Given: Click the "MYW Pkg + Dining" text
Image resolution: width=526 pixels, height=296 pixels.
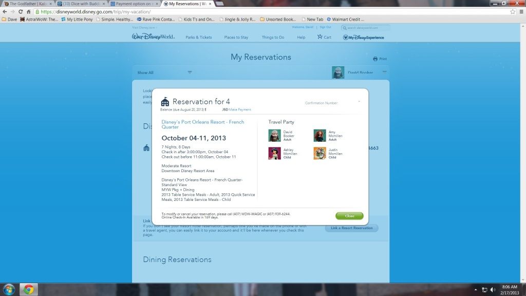Looking at the screenshot, I should pos(178,190).
